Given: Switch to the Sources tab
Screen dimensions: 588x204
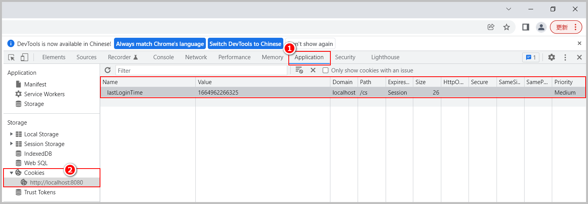Looking at the screenshot, I should [x=86, y=57].
